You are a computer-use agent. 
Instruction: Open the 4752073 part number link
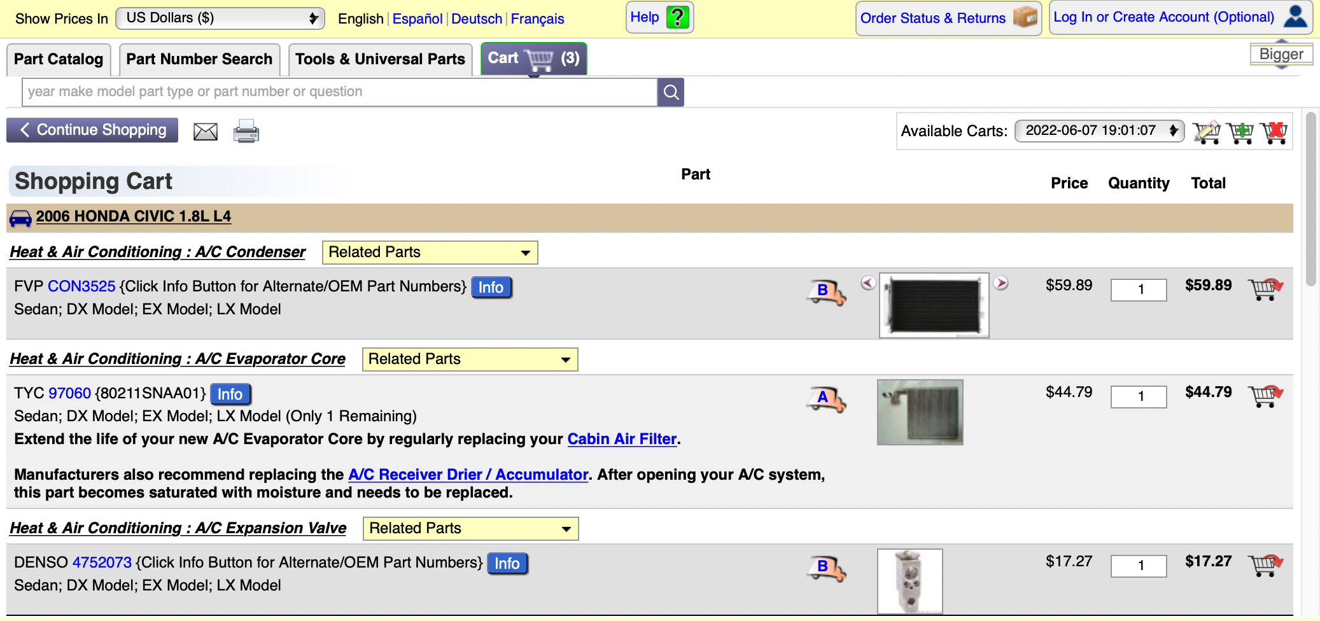tap(102, 562)
